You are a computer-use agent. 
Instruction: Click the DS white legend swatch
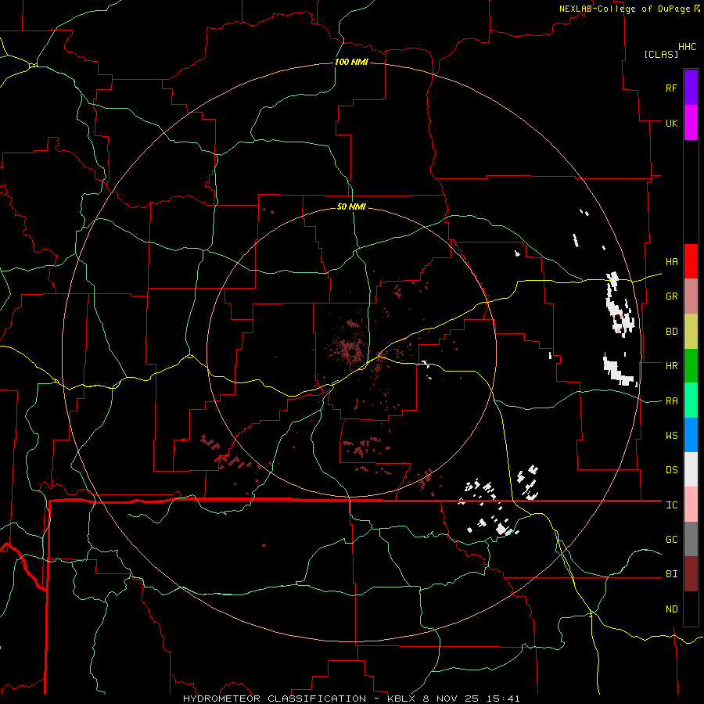click(691, 469)
